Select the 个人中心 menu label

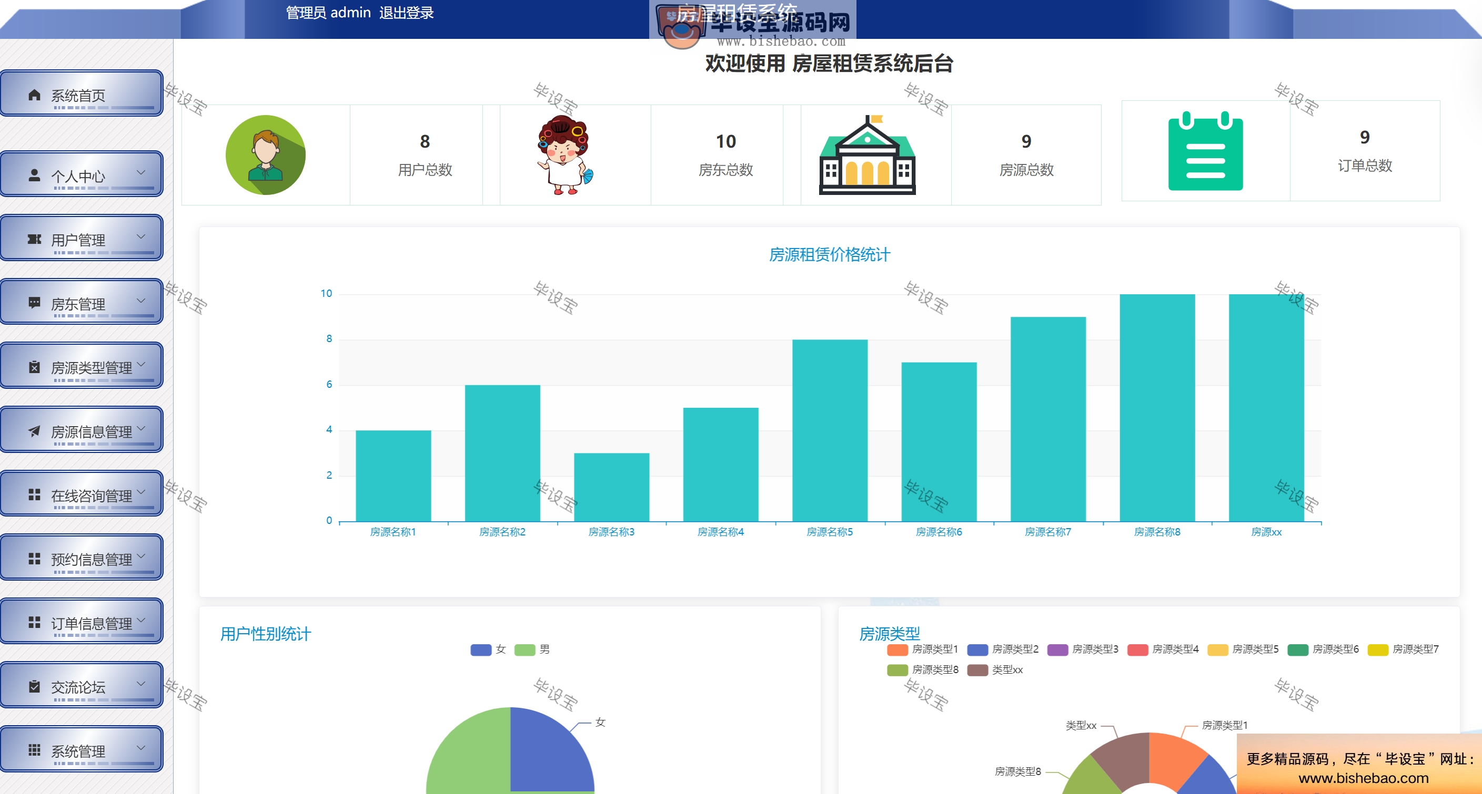(x=78, y=176)
